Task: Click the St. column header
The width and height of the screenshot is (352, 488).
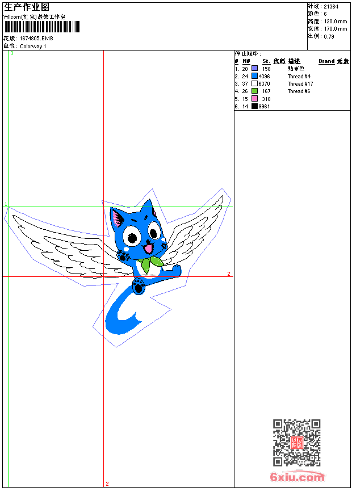Action: pyautogui.click(x=266, y=61)
